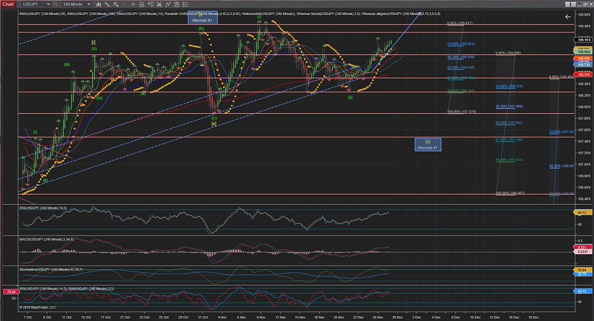Open the chart trader icon
Viewport: 594px width, 321px height.
150,4
